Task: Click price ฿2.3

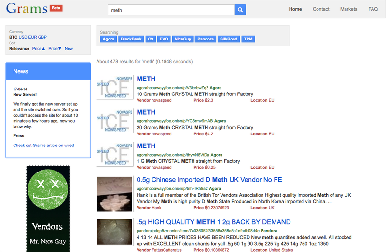Action: pos(209,100)
